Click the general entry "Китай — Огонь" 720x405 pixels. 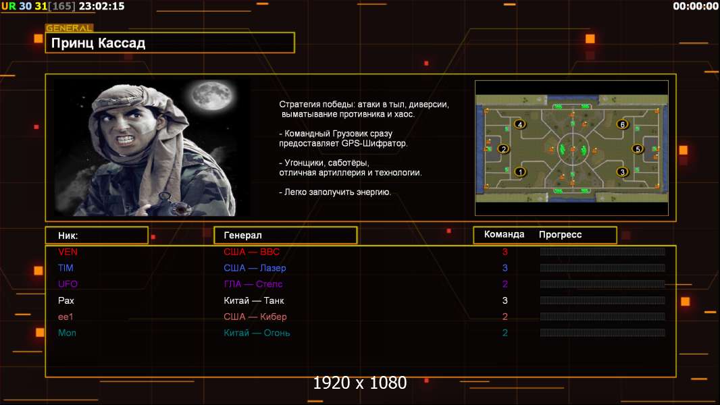coord(257,333)
